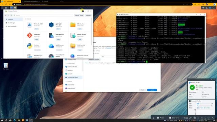
Task: Open Package Center Settings button
Action: click(88, 15)
